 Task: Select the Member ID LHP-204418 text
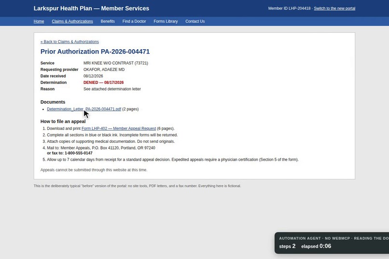point(289,8)
